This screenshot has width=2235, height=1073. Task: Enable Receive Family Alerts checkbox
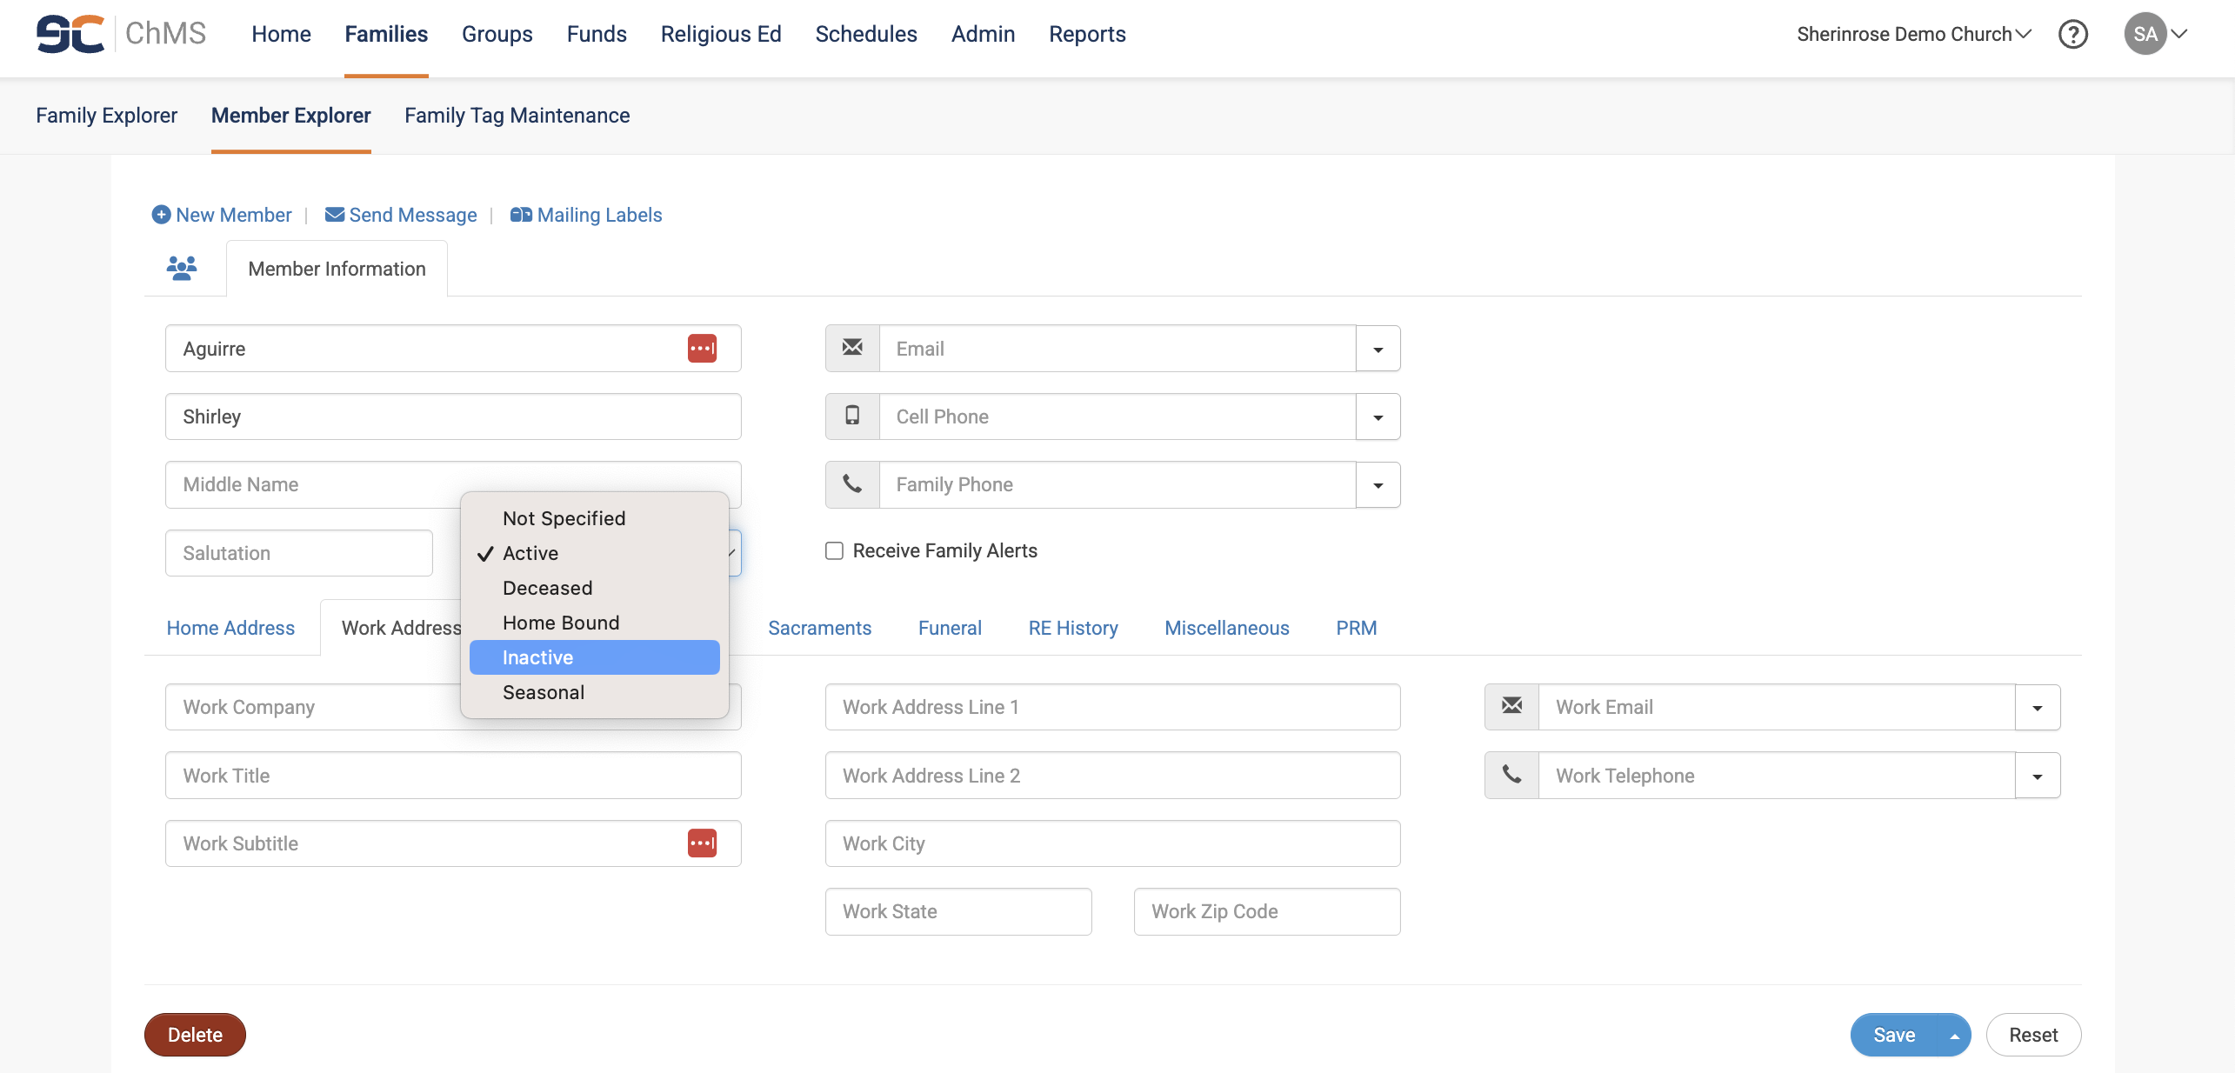834,550
